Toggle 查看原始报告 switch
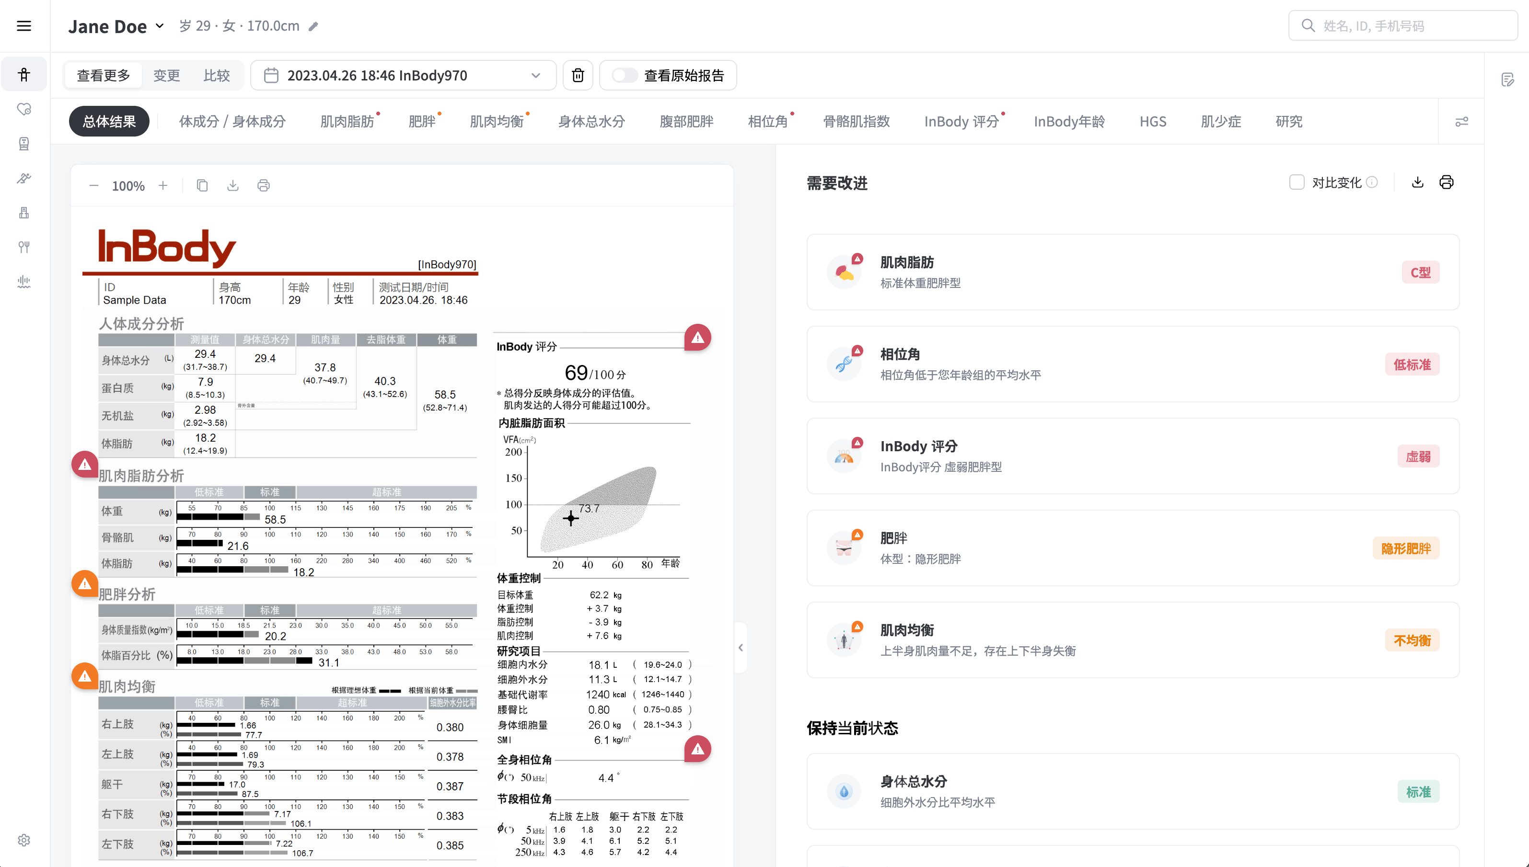1529x867 pixels. (x=625, y=76)
